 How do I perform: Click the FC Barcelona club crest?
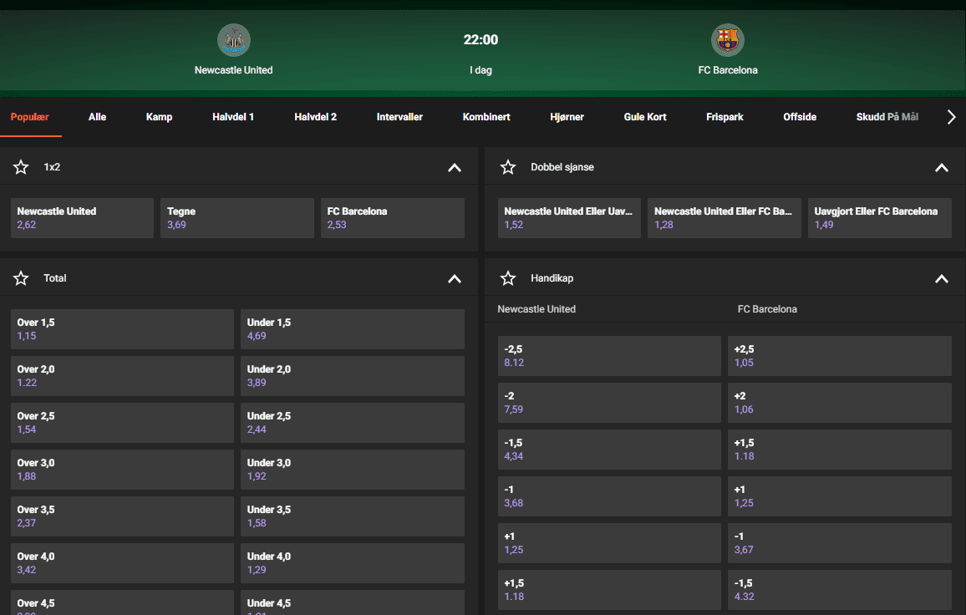(x=728, y=40)
